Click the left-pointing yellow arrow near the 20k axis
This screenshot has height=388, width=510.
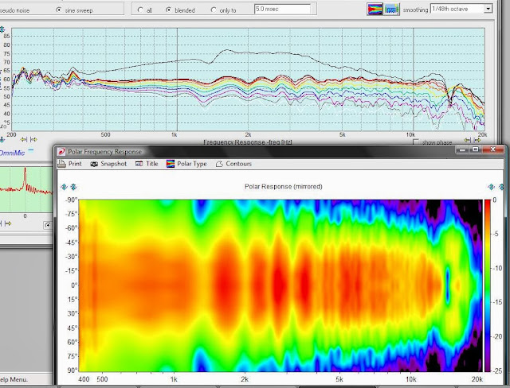[x=468, y=140]
